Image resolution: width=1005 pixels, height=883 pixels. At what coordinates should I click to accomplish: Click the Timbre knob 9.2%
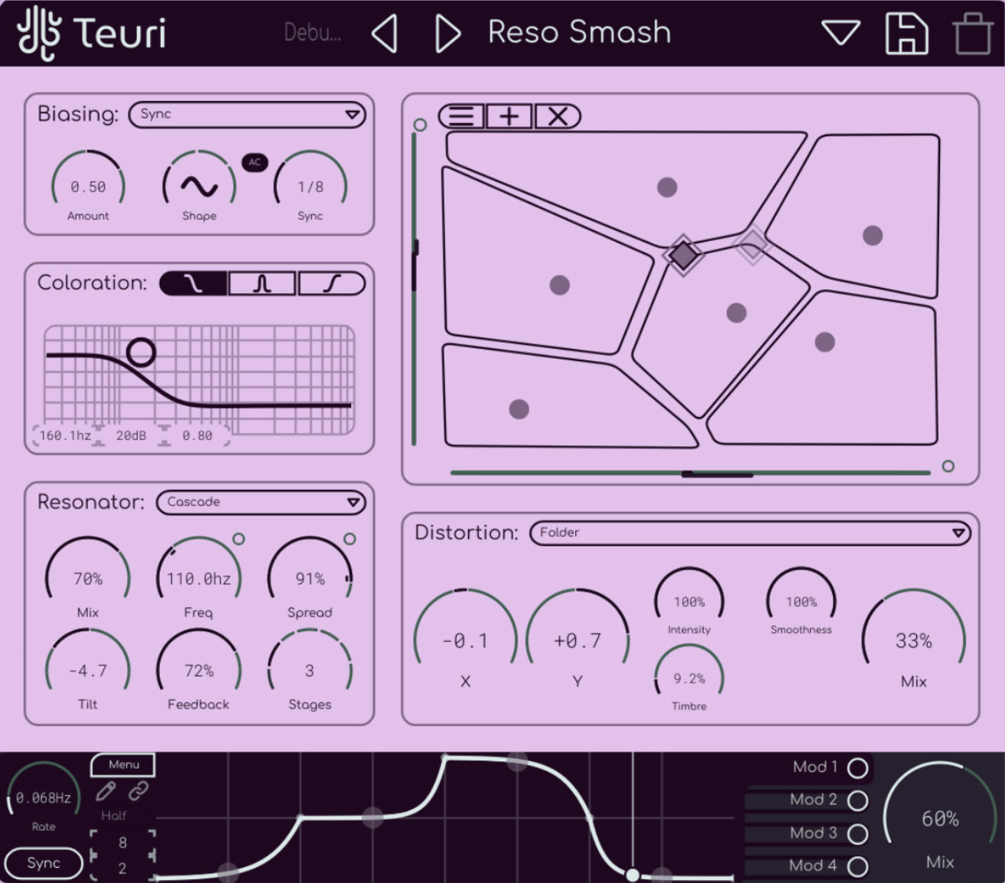point(689,678)
